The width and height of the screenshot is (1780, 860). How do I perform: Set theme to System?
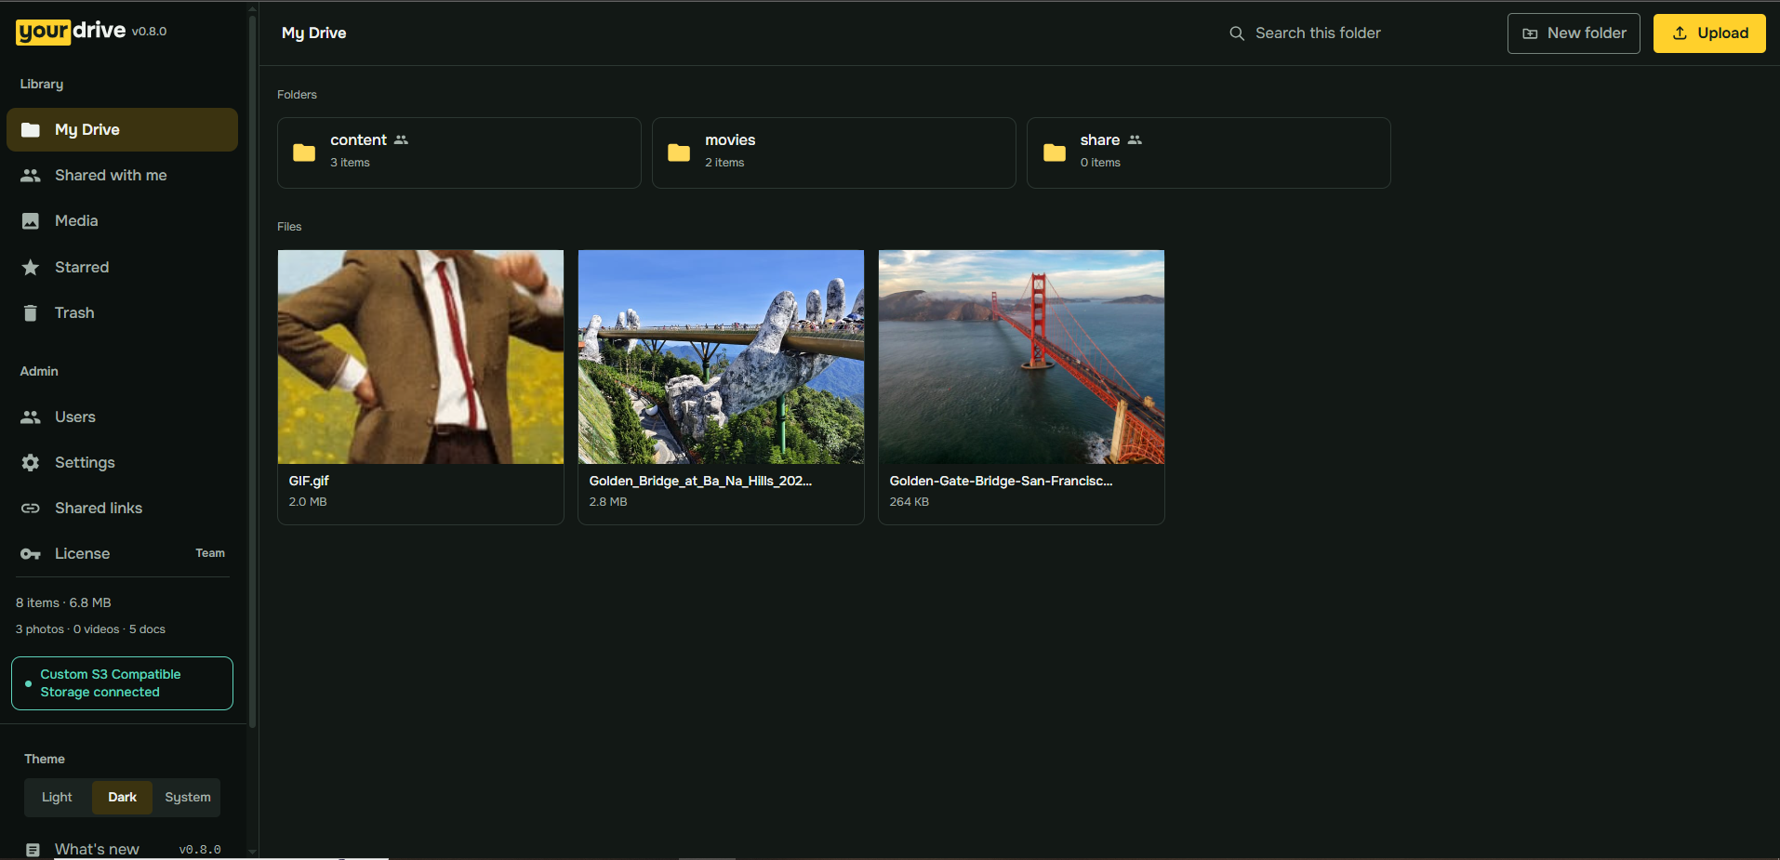(188, 798)
